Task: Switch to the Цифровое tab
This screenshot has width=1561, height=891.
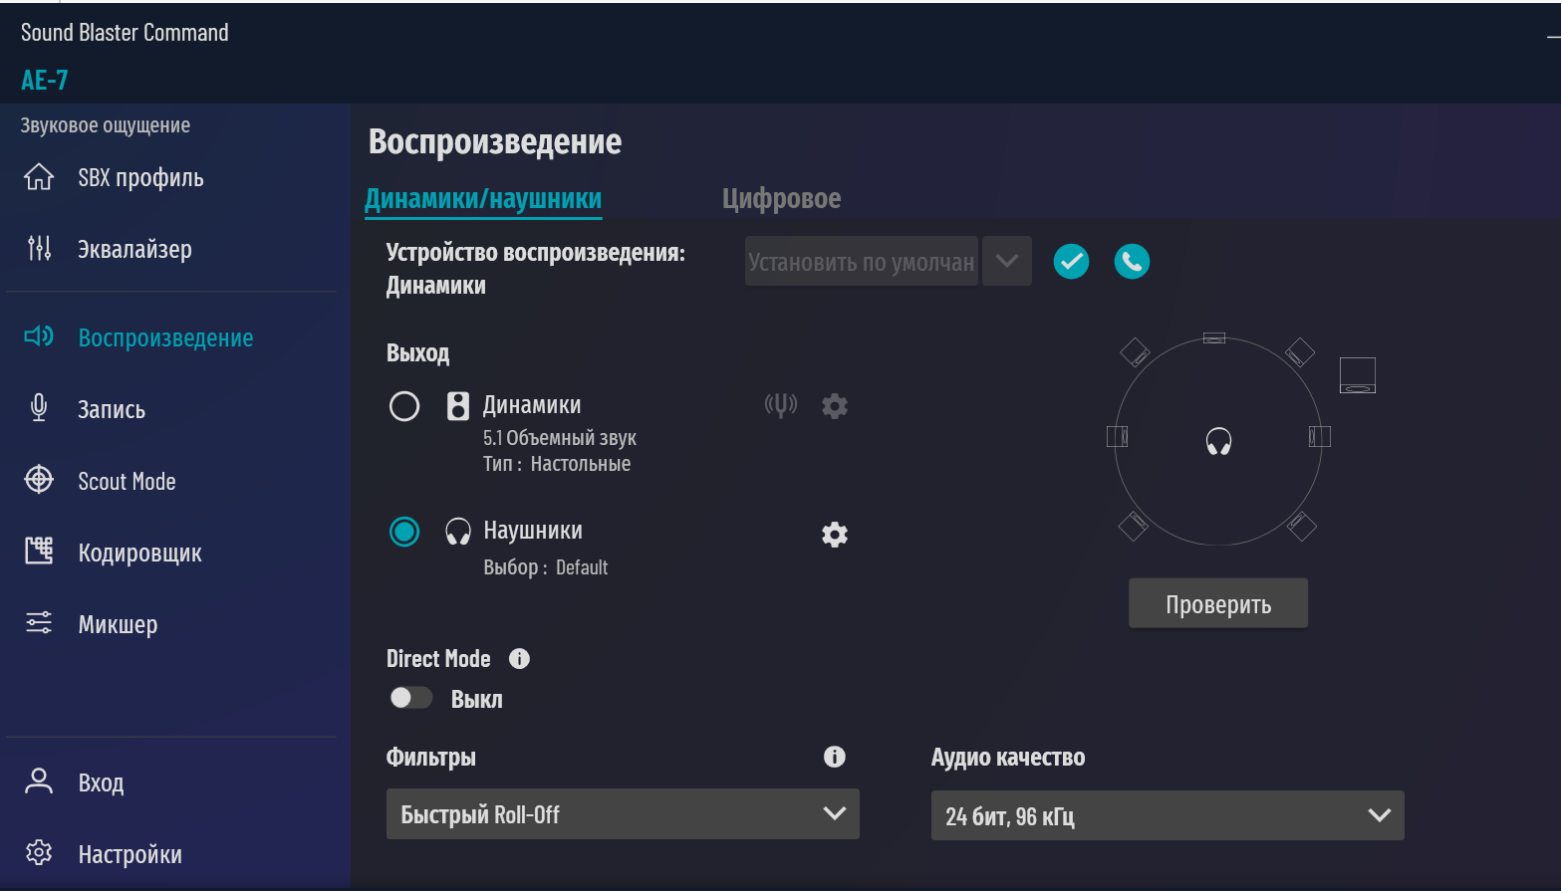Action: (781, 198)
